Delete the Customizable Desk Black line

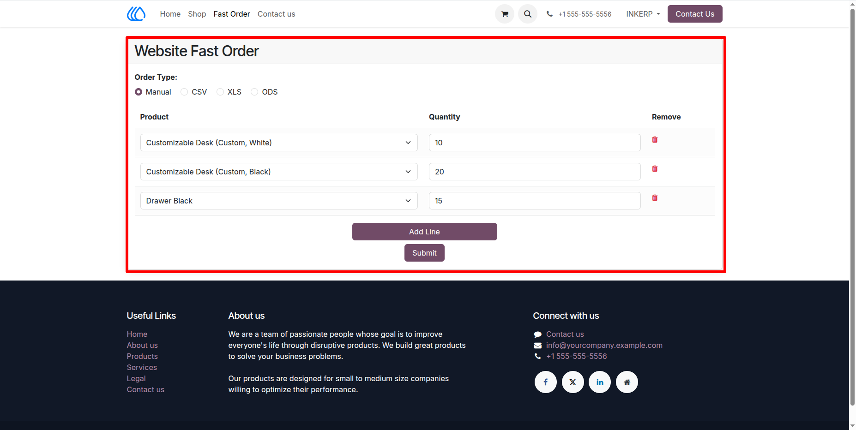click(655, 169)
